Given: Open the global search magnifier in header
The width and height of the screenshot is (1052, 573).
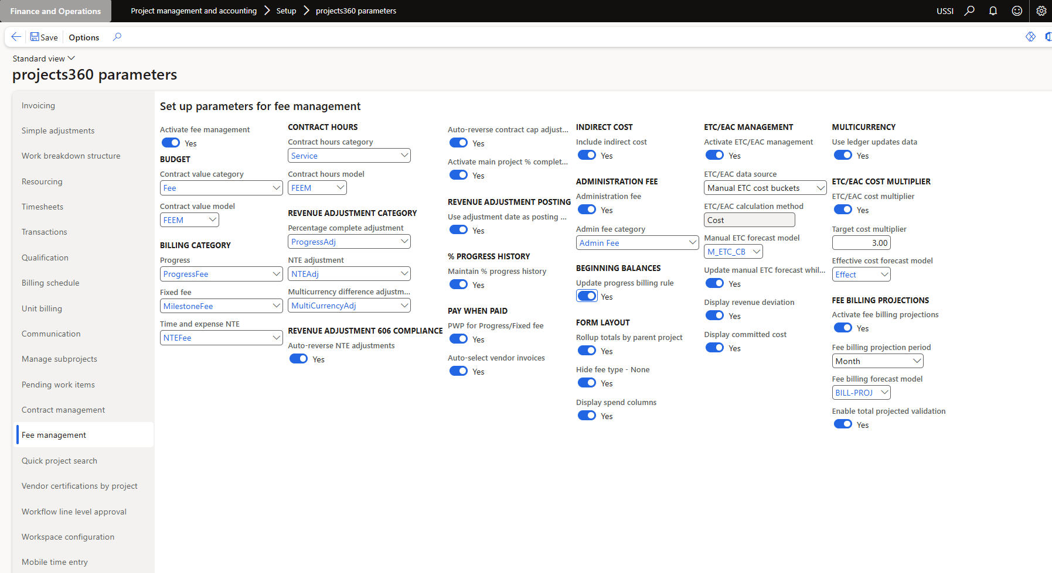Looking at the screenshot, I should [969, 11].
